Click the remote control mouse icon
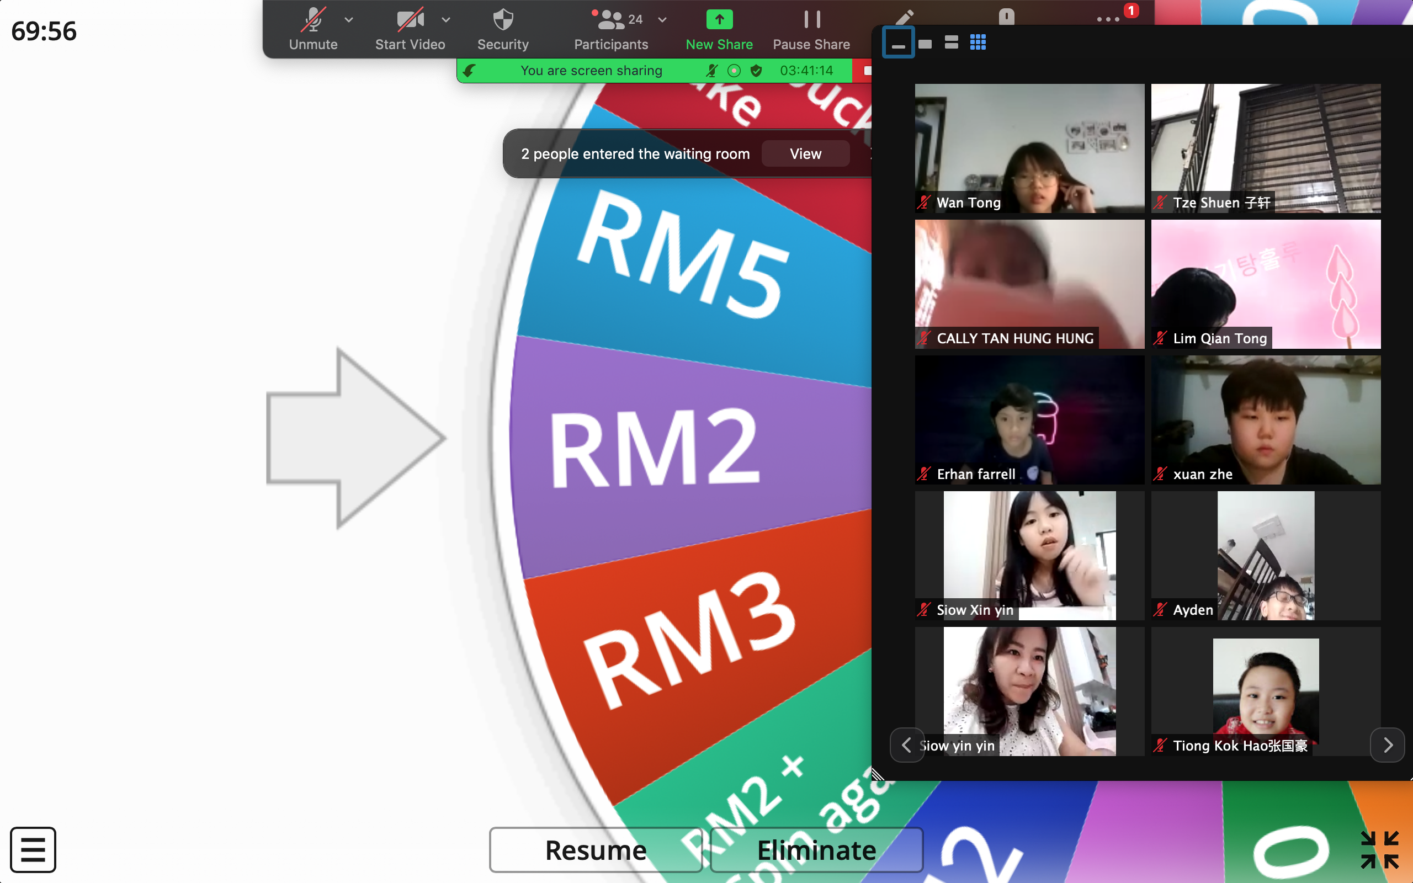The image size is (1413, 883). pyautogui.click(x=1006, y=17)
